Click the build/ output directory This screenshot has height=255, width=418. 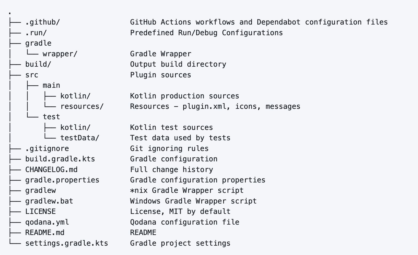(38, 64)
